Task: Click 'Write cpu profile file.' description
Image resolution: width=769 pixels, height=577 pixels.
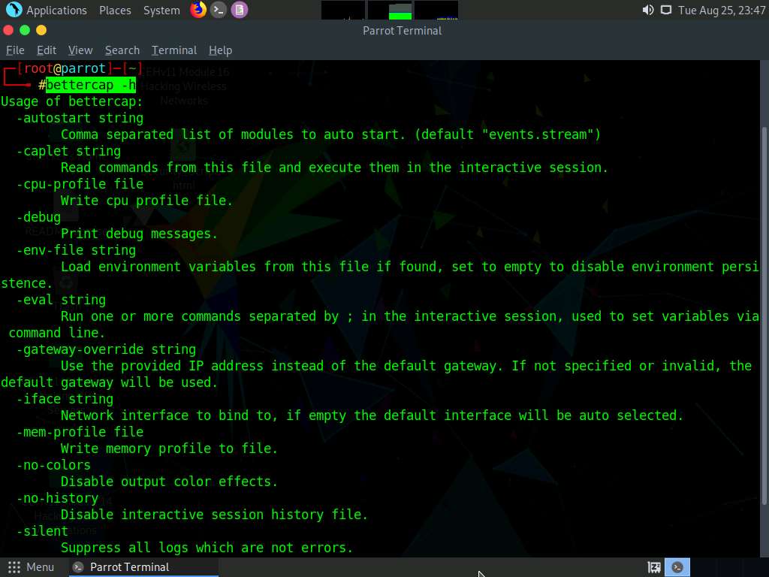Action: 146,201
